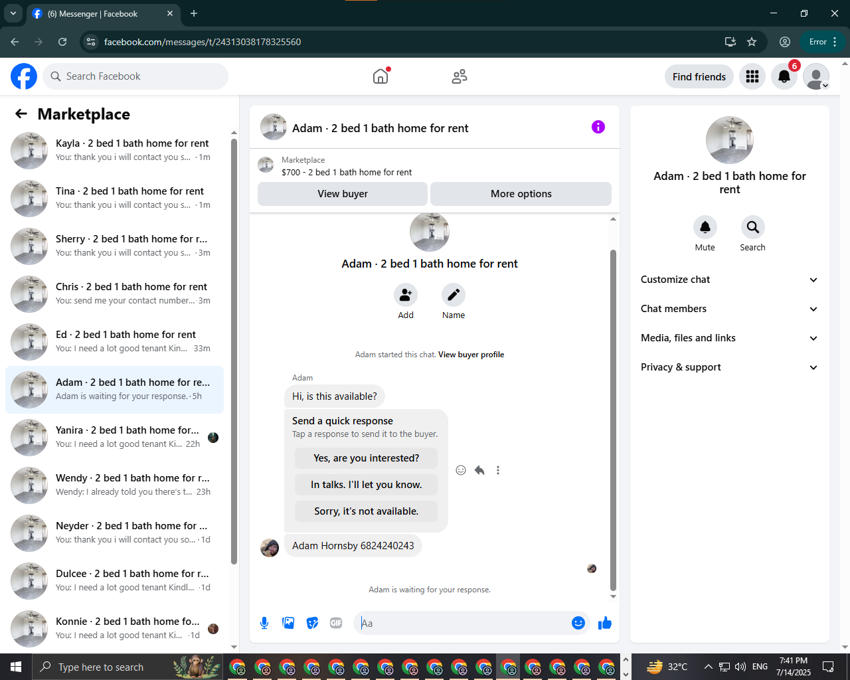Go to the Home feed icon
The height and width of the screenshot is (680, 850).
point(381,76)
